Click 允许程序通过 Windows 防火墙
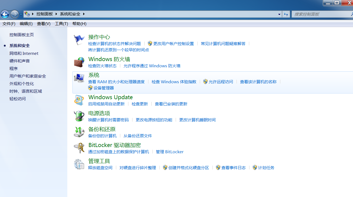The image size is (353, 197). 152,66
